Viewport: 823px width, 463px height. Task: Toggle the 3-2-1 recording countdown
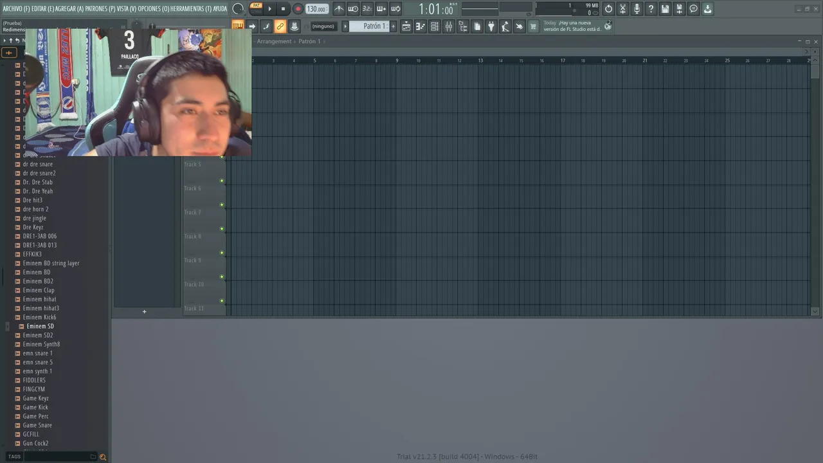tap(367, 9)
